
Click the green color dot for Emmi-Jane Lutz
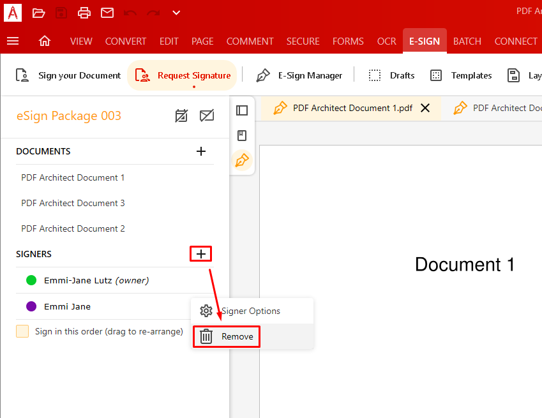(31, 280)
